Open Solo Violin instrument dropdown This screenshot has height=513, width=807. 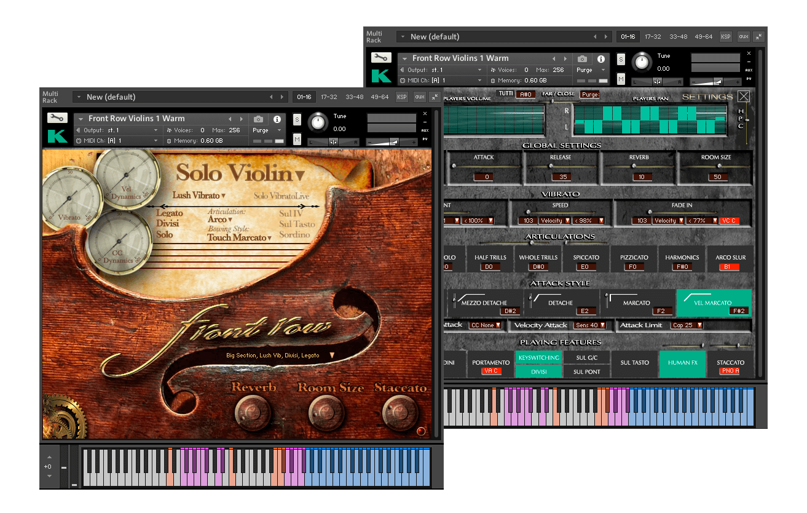click(240, 173)
